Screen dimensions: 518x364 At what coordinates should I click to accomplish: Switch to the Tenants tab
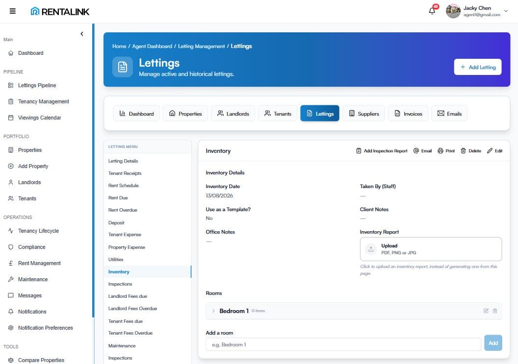[x=278, y=114]
